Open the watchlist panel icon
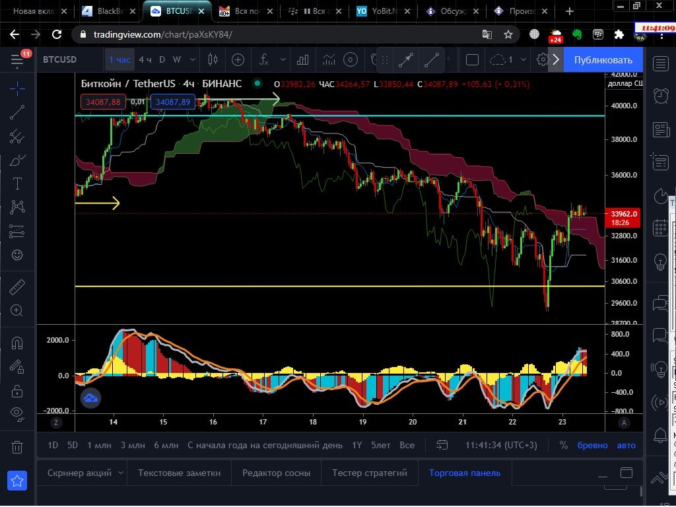Viewport: 676px width, 507px height. click(x=660, y=64)
